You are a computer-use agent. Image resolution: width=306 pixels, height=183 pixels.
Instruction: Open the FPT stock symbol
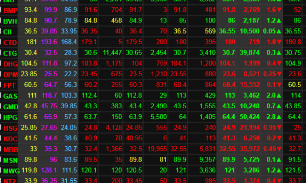(x=9, y=85)
